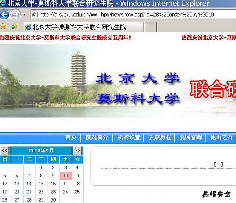Screen dimensions: 236x203
Task: Click the empty brackets in news panel
Action: [x=219, y=164]
